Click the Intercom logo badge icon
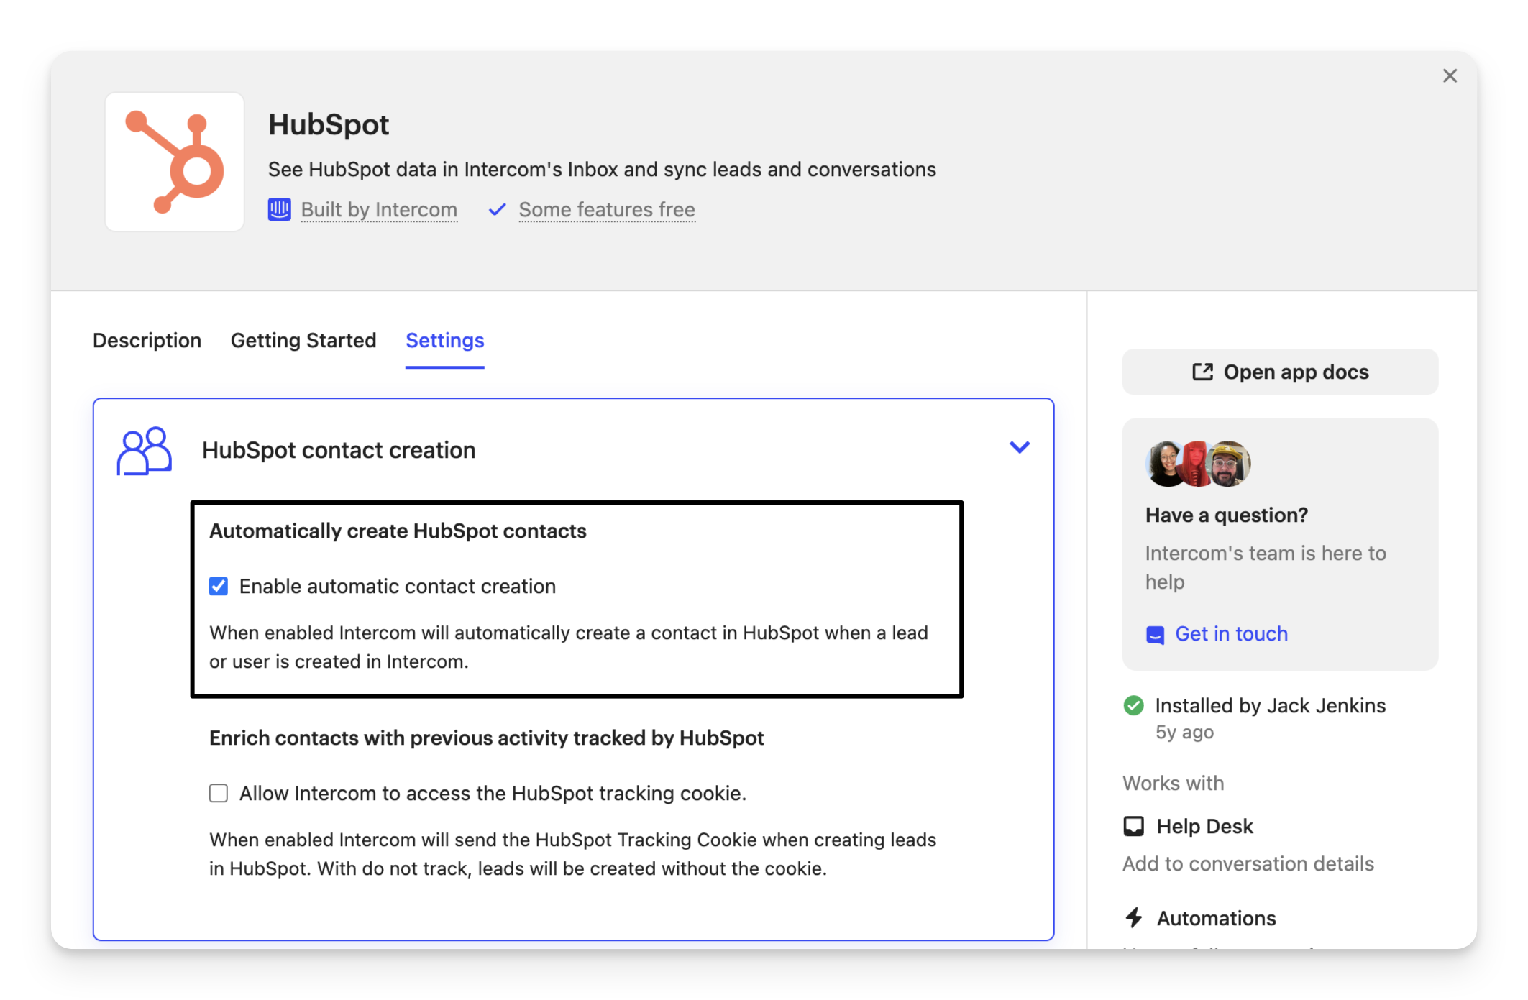The height and width of the screenshot is (1000, 1528). click(x=279, y=209)
